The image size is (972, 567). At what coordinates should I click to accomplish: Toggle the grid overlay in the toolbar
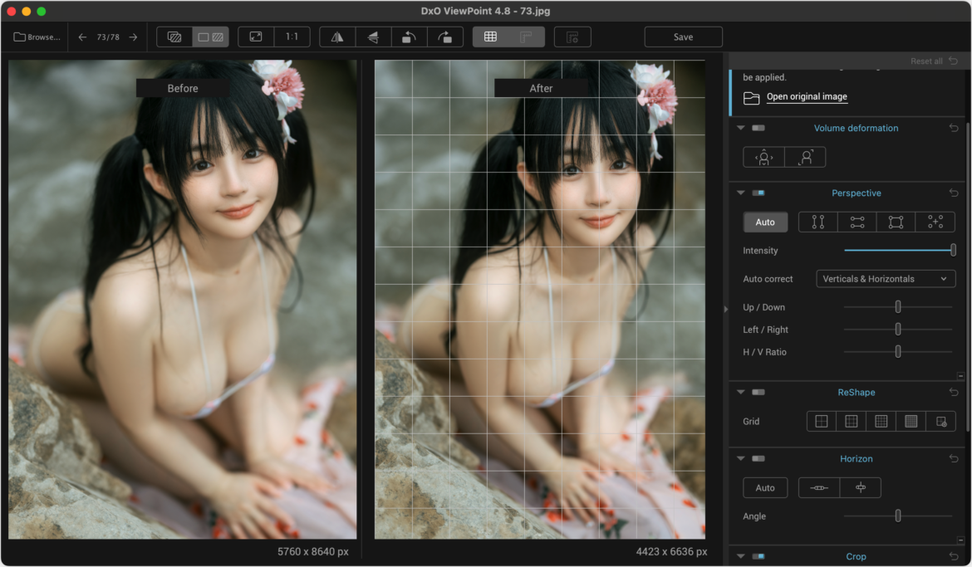[x=490, y=37]
